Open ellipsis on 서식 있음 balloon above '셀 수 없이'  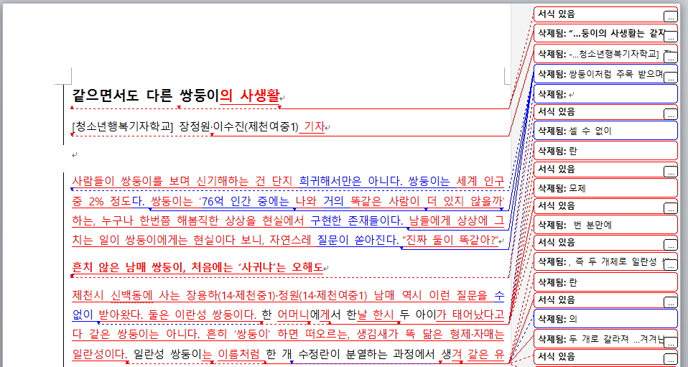pyautogui.click(x=670, y=114)
